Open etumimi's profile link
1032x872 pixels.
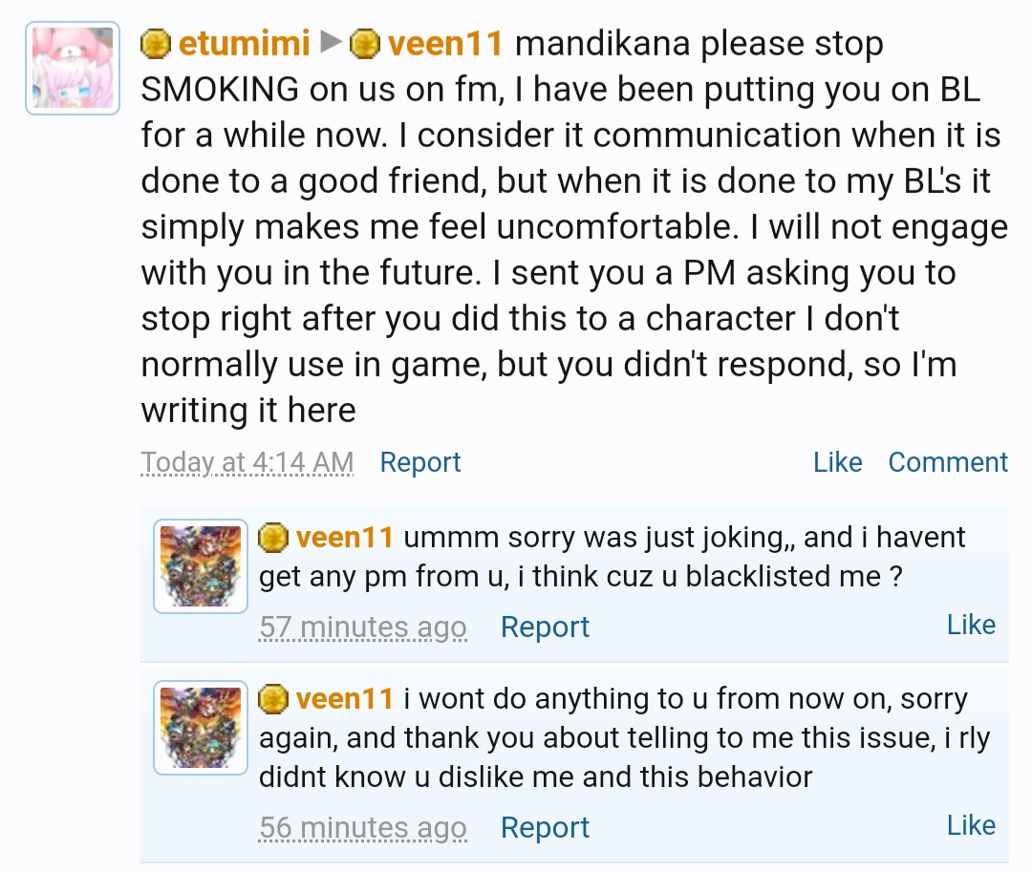click(244, 44)
